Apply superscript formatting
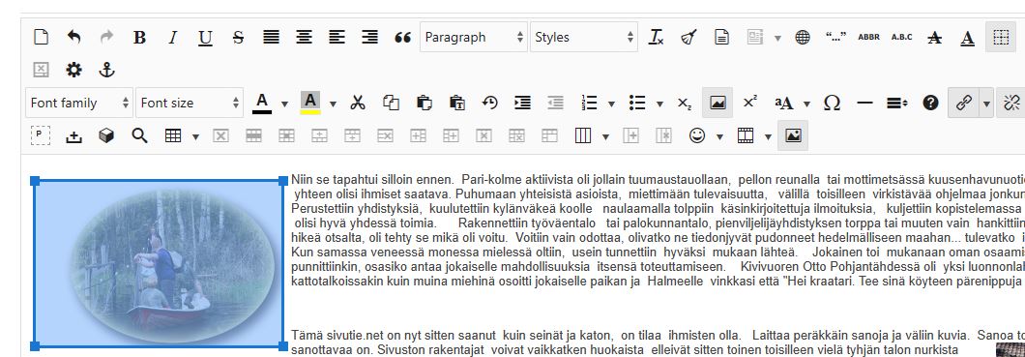The height and width of the screenshot is (357, 1025). click(750, 103)
